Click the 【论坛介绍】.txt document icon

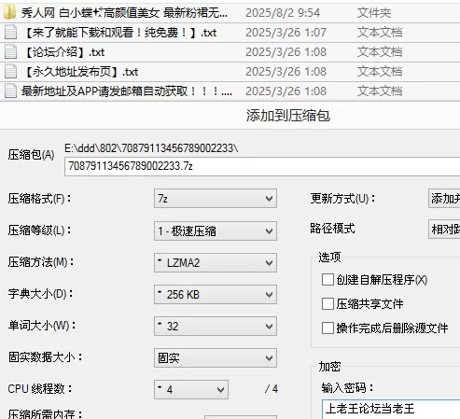10,52
